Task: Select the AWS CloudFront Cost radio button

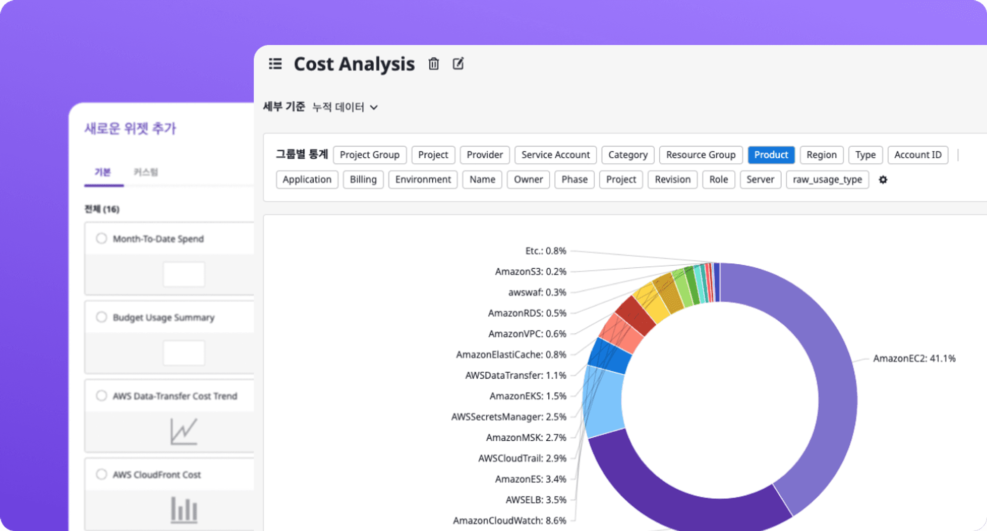Action: click(x=101, y=474)
